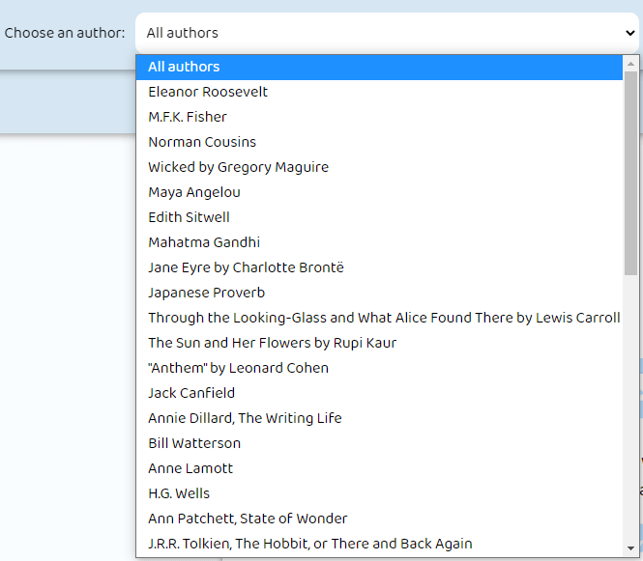Viewport: 643px width, 561px height.
Task: Select Mahatma Gandhi entry
Action: click(x=379, y=242)
